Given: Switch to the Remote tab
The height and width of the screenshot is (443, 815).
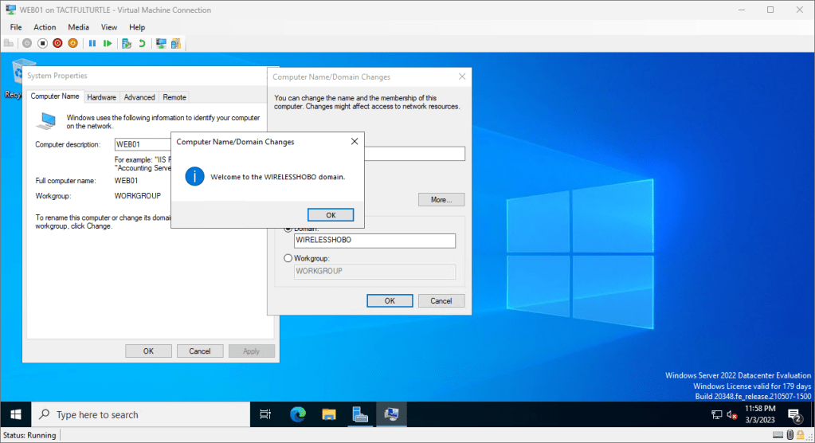Looking at the screenshot, I should [x=174, y=97].
